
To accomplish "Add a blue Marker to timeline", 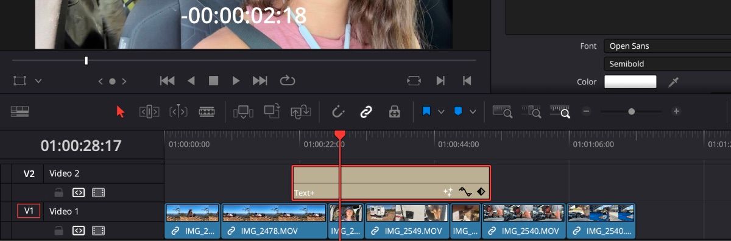I will (x=458, y=111).
